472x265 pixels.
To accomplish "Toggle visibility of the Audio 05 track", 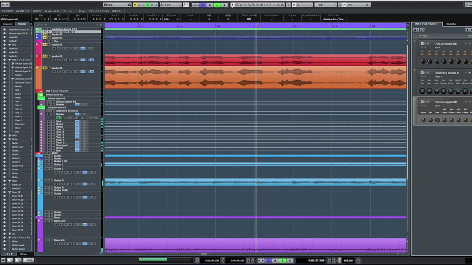I will coord(4,37).
